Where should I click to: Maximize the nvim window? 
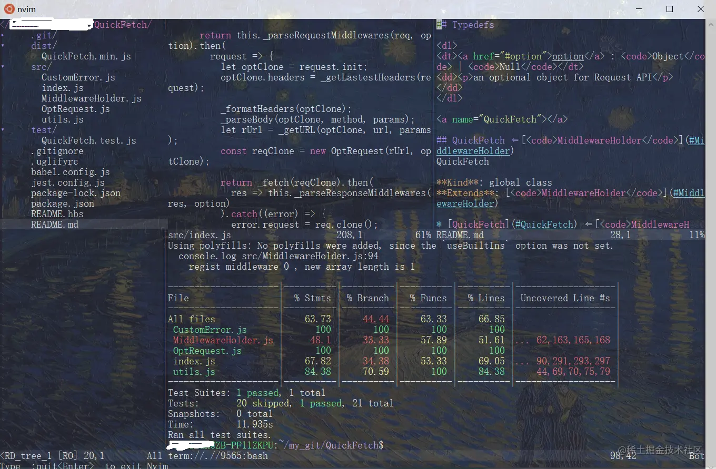point(670,9)
